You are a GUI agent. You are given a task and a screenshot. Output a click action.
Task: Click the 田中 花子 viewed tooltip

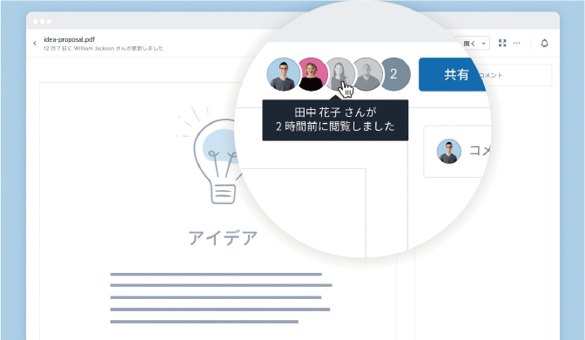(x=335, y=120)
